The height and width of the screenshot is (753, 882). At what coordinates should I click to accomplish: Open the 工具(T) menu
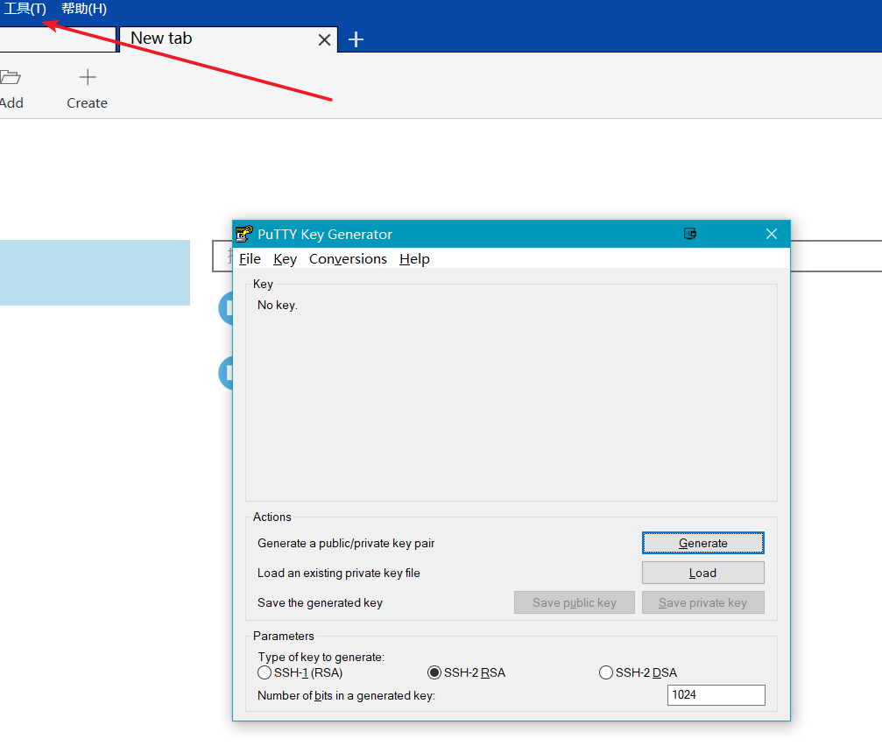(25, 9)
